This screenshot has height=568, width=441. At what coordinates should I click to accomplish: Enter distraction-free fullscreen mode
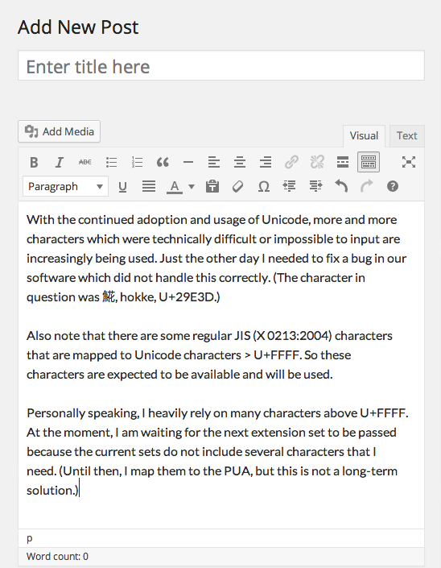point(409,162)
